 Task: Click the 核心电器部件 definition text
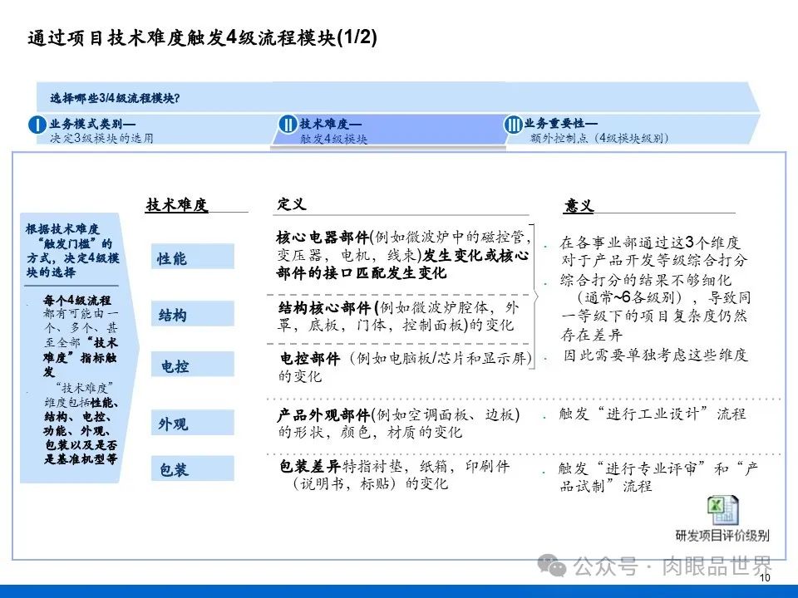[404, 255]
